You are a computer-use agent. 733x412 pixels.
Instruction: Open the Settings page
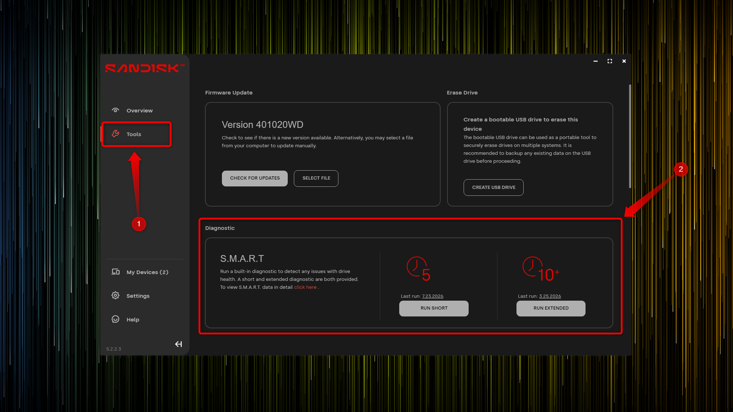click(x=138, y=296)
